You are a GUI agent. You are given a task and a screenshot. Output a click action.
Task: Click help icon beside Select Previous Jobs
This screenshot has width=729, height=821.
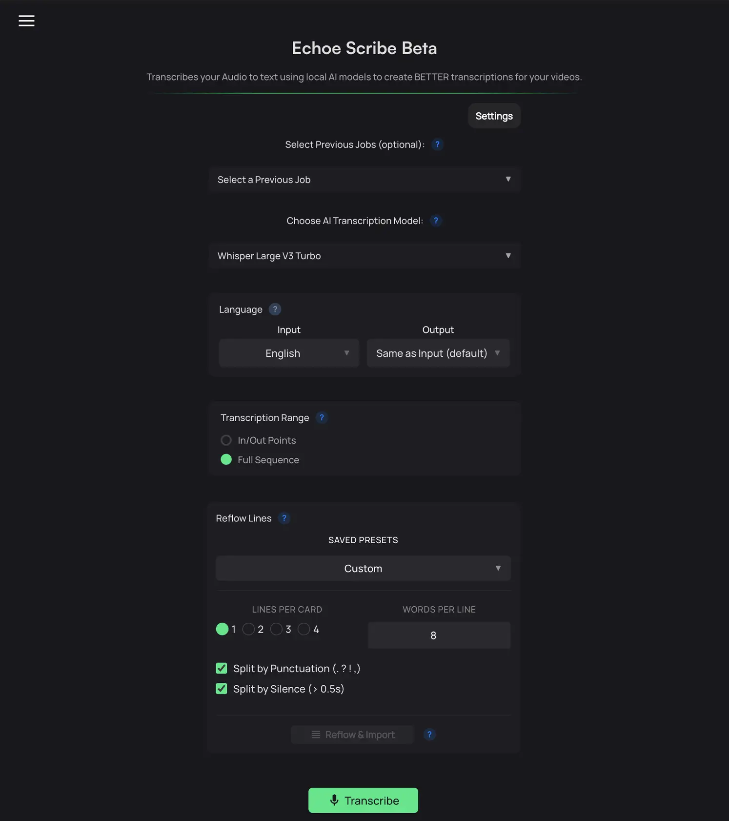[x=437, y=144]
